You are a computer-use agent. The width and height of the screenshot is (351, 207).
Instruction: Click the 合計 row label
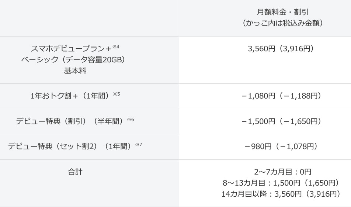point(75,172)
